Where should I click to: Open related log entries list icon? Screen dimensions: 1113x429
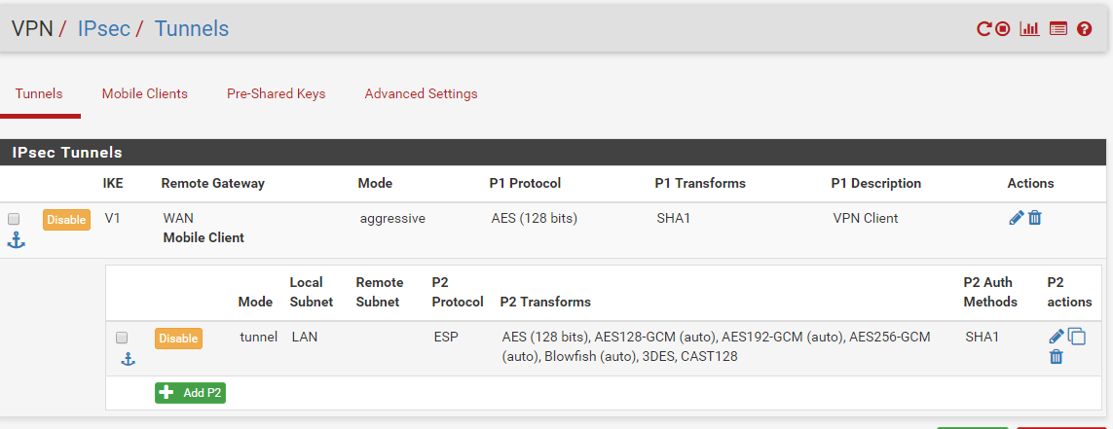[x=1058, y=29]
